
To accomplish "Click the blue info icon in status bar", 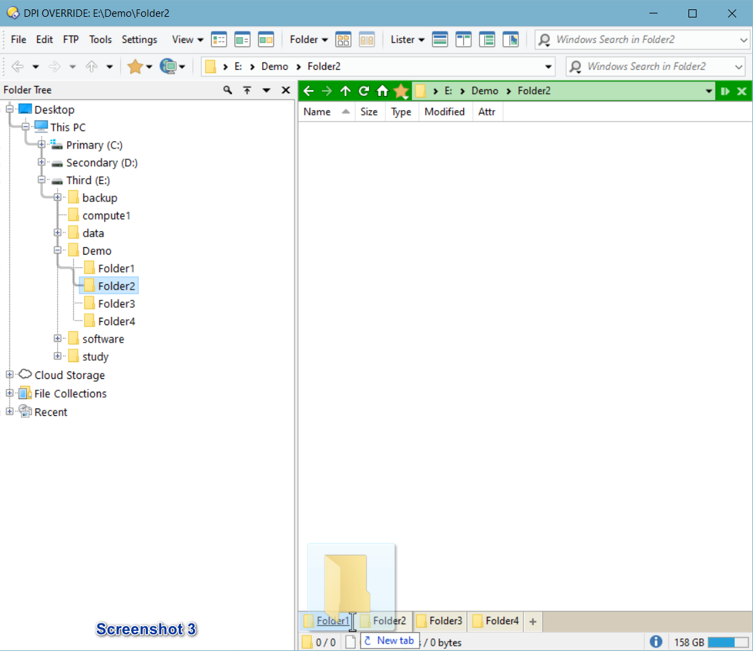I will coord(656,642).
